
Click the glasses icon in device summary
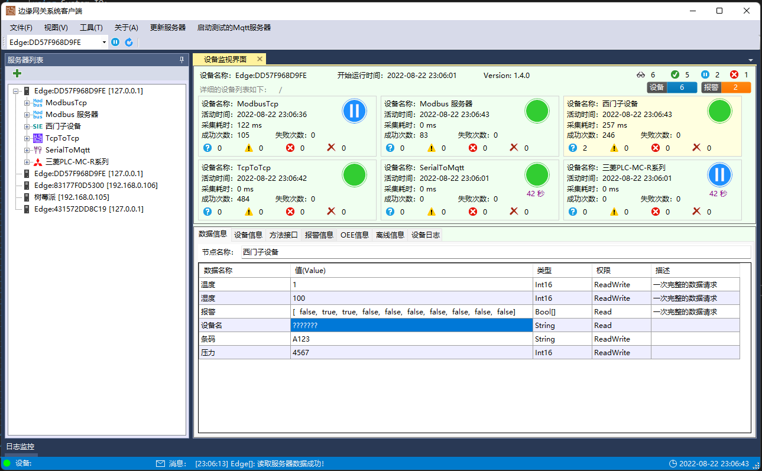640,75
